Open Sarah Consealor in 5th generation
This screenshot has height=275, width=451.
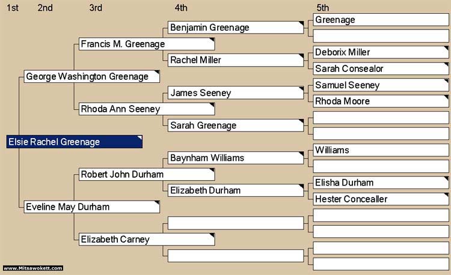[381, 68]
